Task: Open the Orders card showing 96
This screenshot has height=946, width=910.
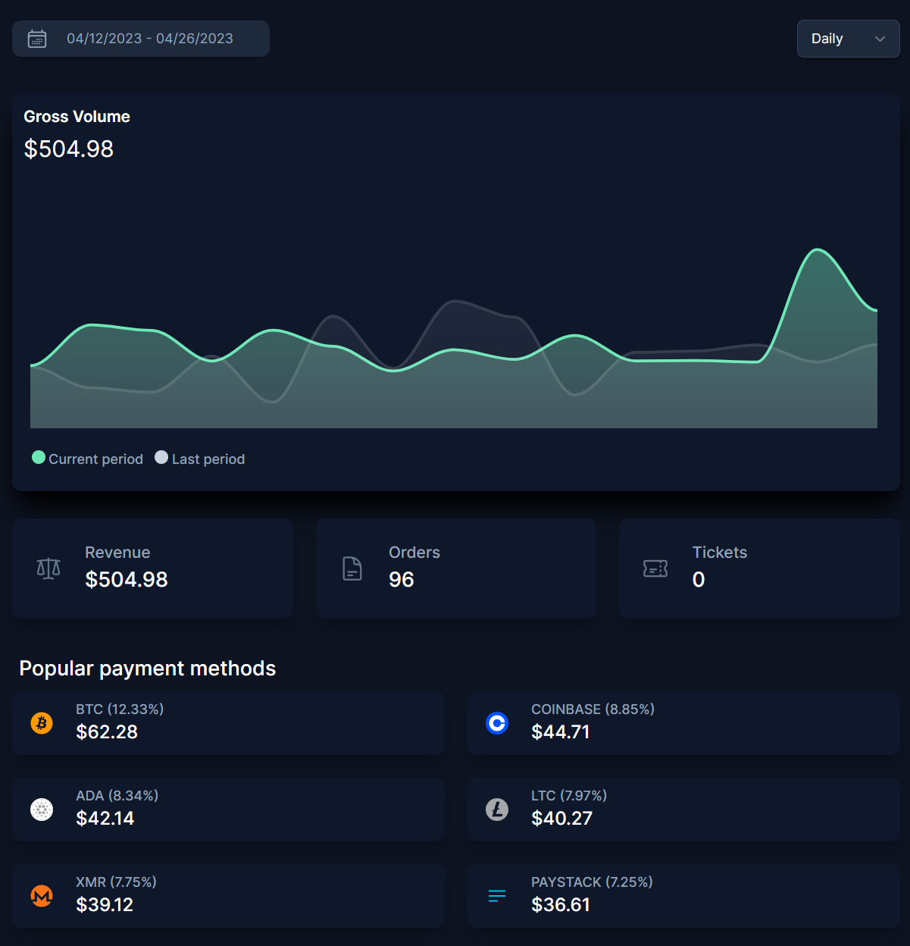Action: 456,569
